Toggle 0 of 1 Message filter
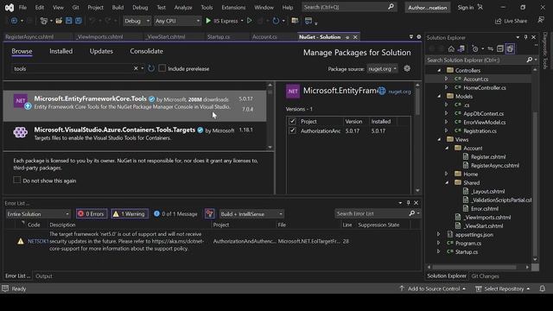The width and height of the screenshot is (553, 311). (x=175, y=213)
